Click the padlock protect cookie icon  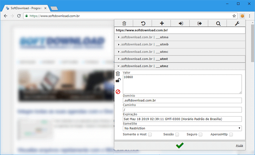[118, 80]
